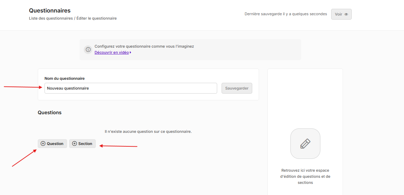The width and height of the screenshot is (404, 195).
Task: Add a new Question
Action: tap(52, 144)
